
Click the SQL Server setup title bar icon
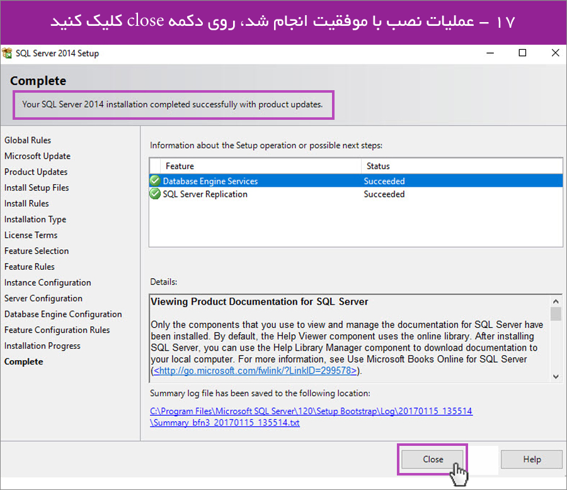[x=7, y=53]
